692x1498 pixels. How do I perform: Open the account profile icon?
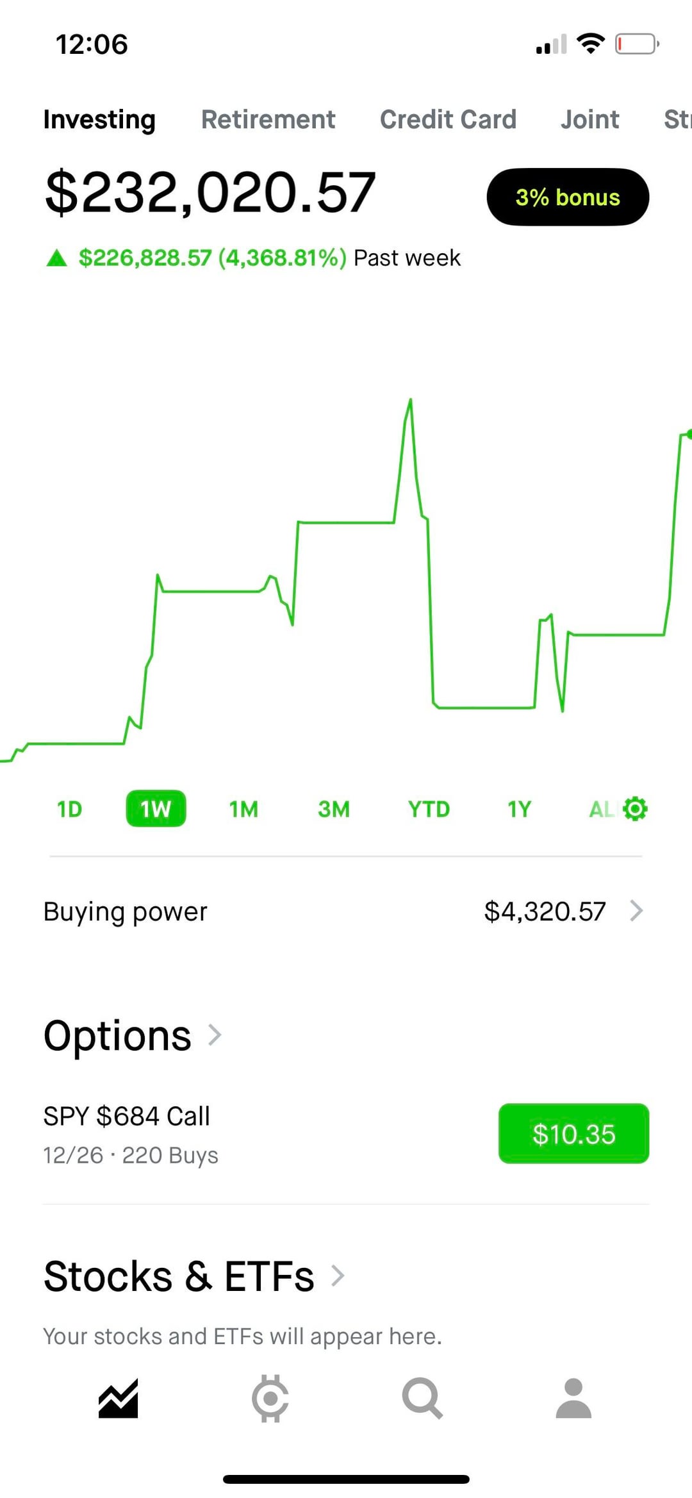point(573,1398)
